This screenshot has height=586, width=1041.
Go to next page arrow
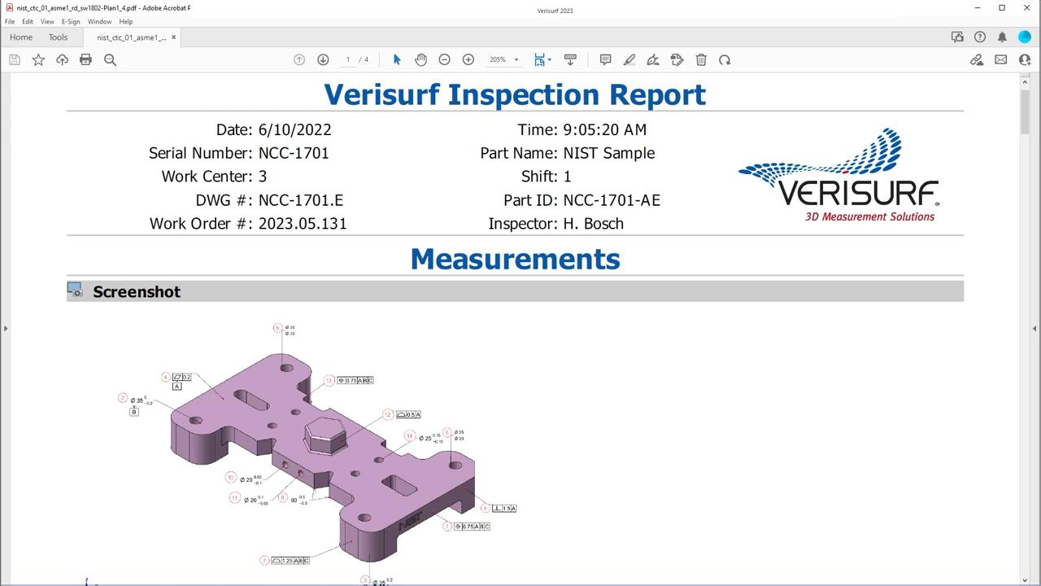323,59
